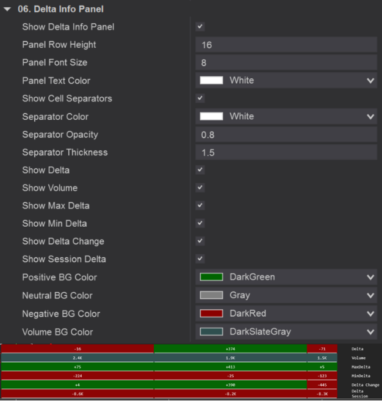Toggle the Show Volume checkbox
The width and height of the screenshot is (382, 401).
[200, 188]
